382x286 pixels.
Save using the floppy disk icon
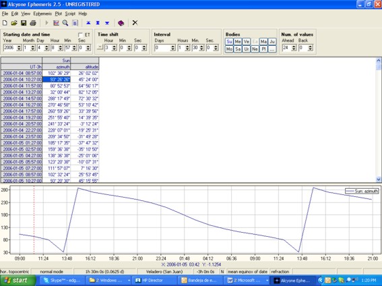[x=24, y=23]
